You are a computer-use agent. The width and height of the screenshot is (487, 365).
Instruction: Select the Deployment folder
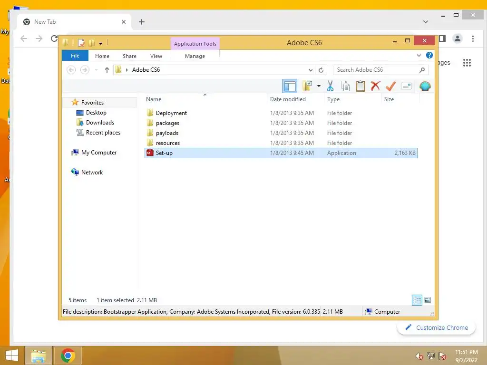[x=281, y=113]
